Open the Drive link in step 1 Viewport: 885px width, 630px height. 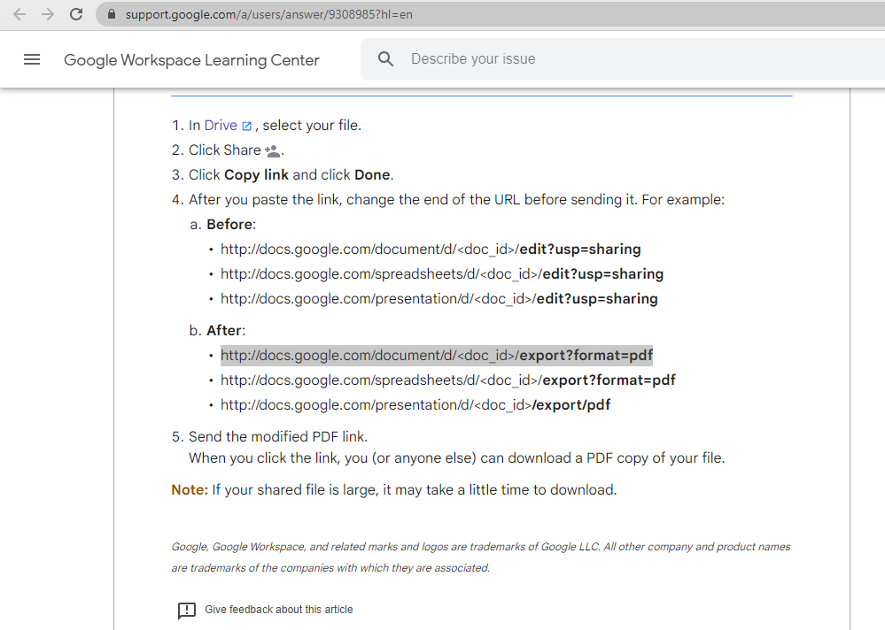[x=221, y=125]
